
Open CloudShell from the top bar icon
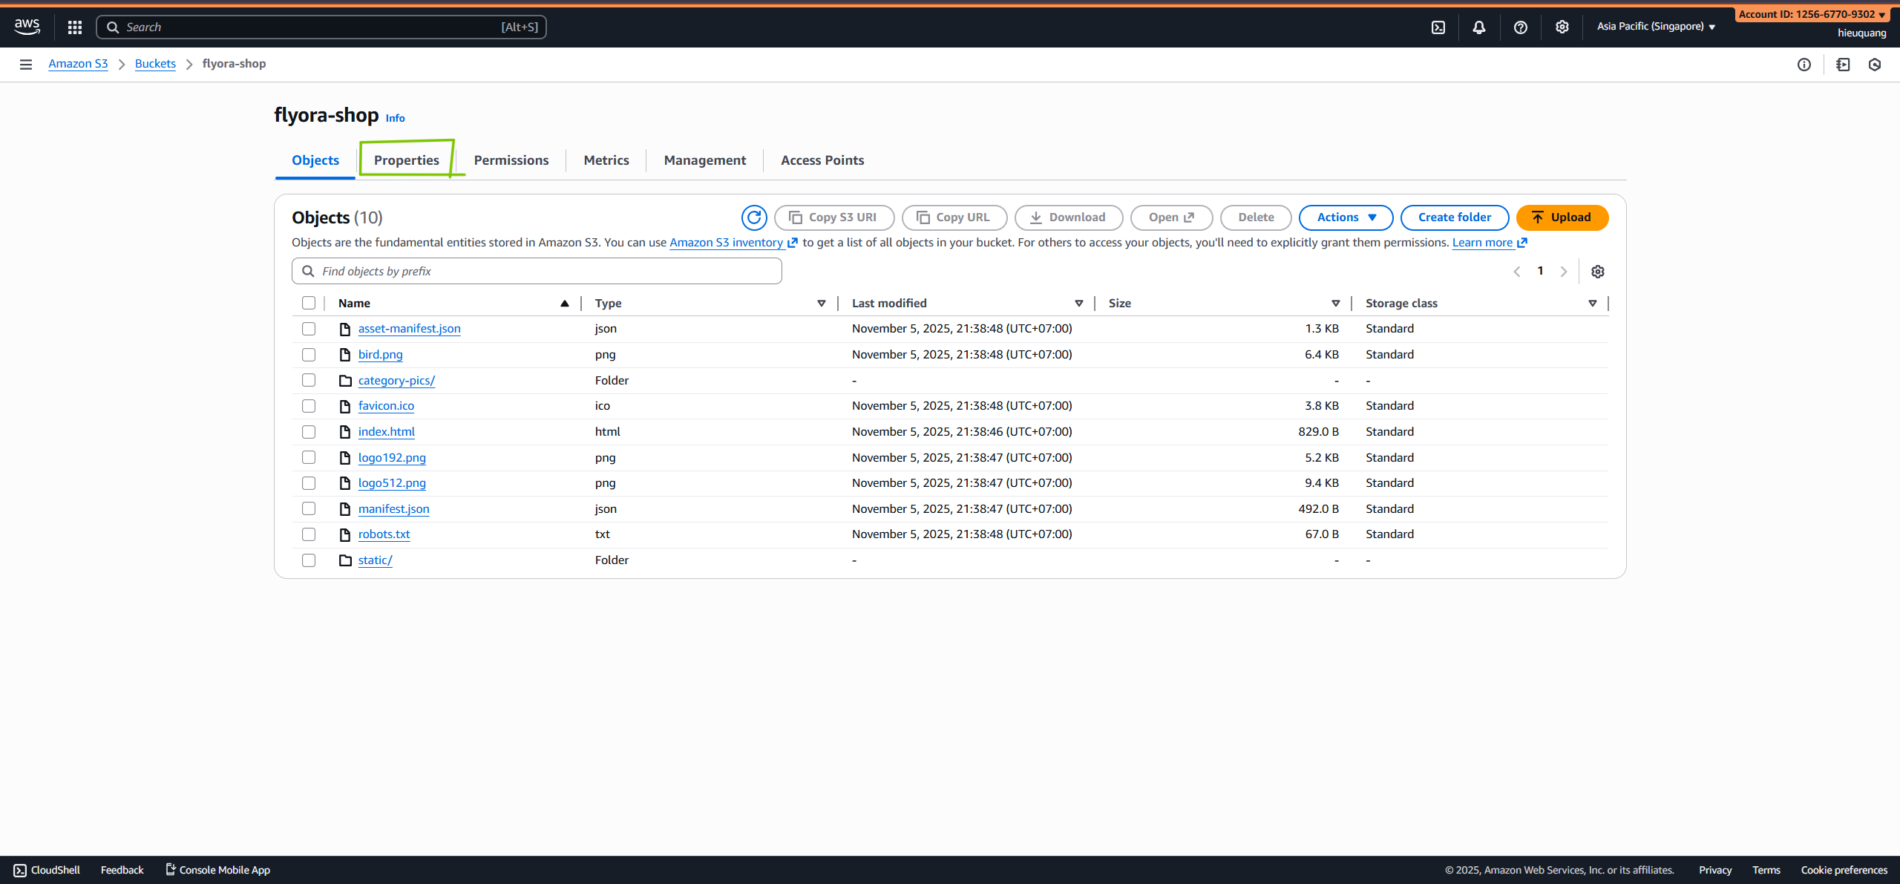(x=1438, y=27)
